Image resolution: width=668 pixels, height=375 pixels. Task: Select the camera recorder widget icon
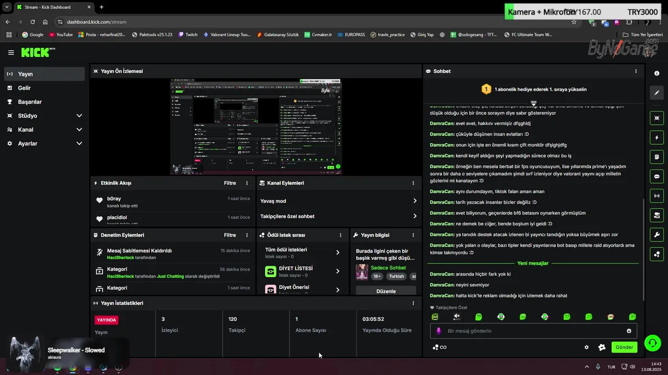[x=657, y=215]
